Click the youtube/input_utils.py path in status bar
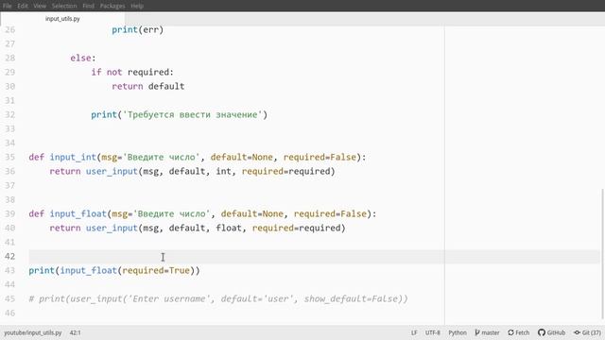 click(x=33, y=332)
